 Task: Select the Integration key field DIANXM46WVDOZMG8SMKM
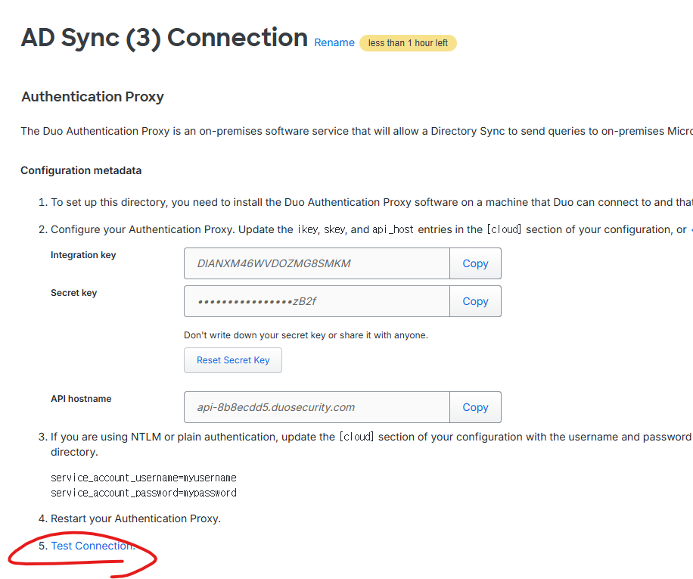click(x=317, y=263)
